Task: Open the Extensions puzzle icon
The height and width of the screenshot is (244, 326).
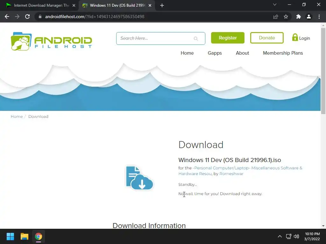Action: tap(299, 17)
